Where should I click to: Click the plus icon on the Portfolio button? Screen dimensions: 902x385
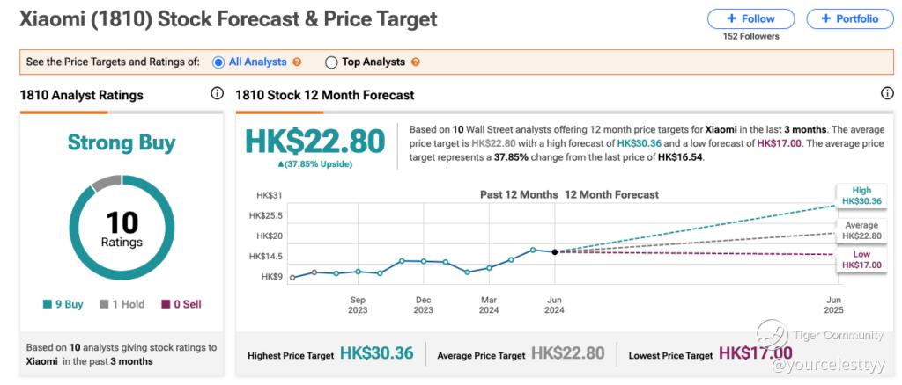coord(826,18)
